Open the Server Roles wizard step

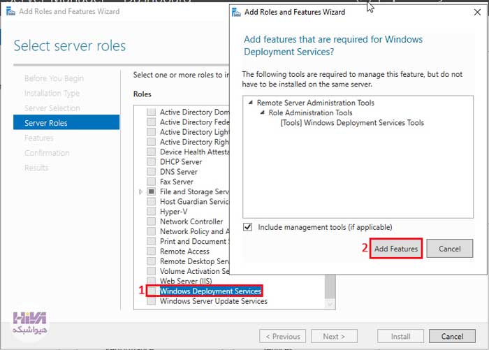point(66,122)
